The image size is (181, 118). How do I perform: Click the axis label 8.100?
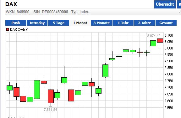[x=169, y=35]
